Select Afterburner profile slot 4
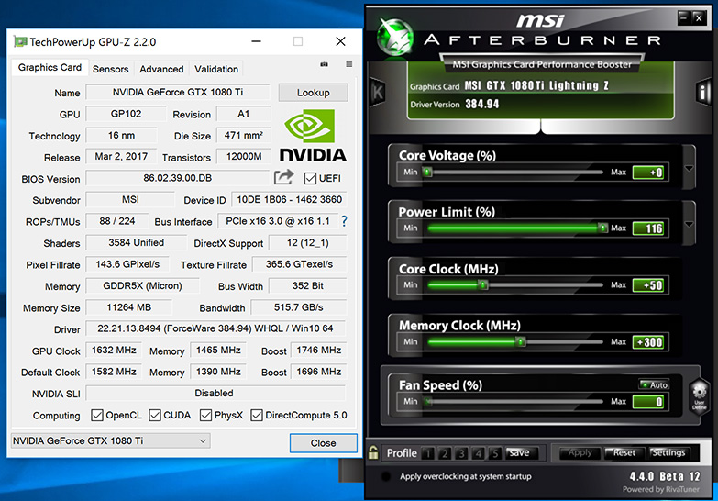718x501 pixels. tap(479, 453)
